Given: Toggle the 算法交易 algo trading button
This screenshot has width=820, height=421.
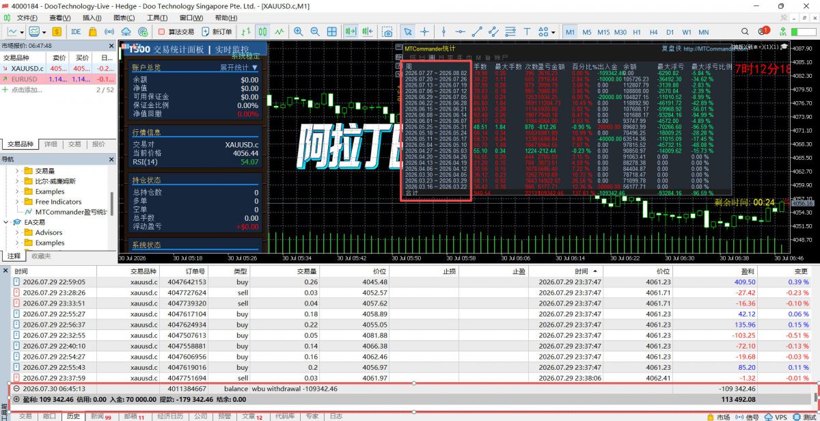Looking at the screenshot, I should pos(176,31).
